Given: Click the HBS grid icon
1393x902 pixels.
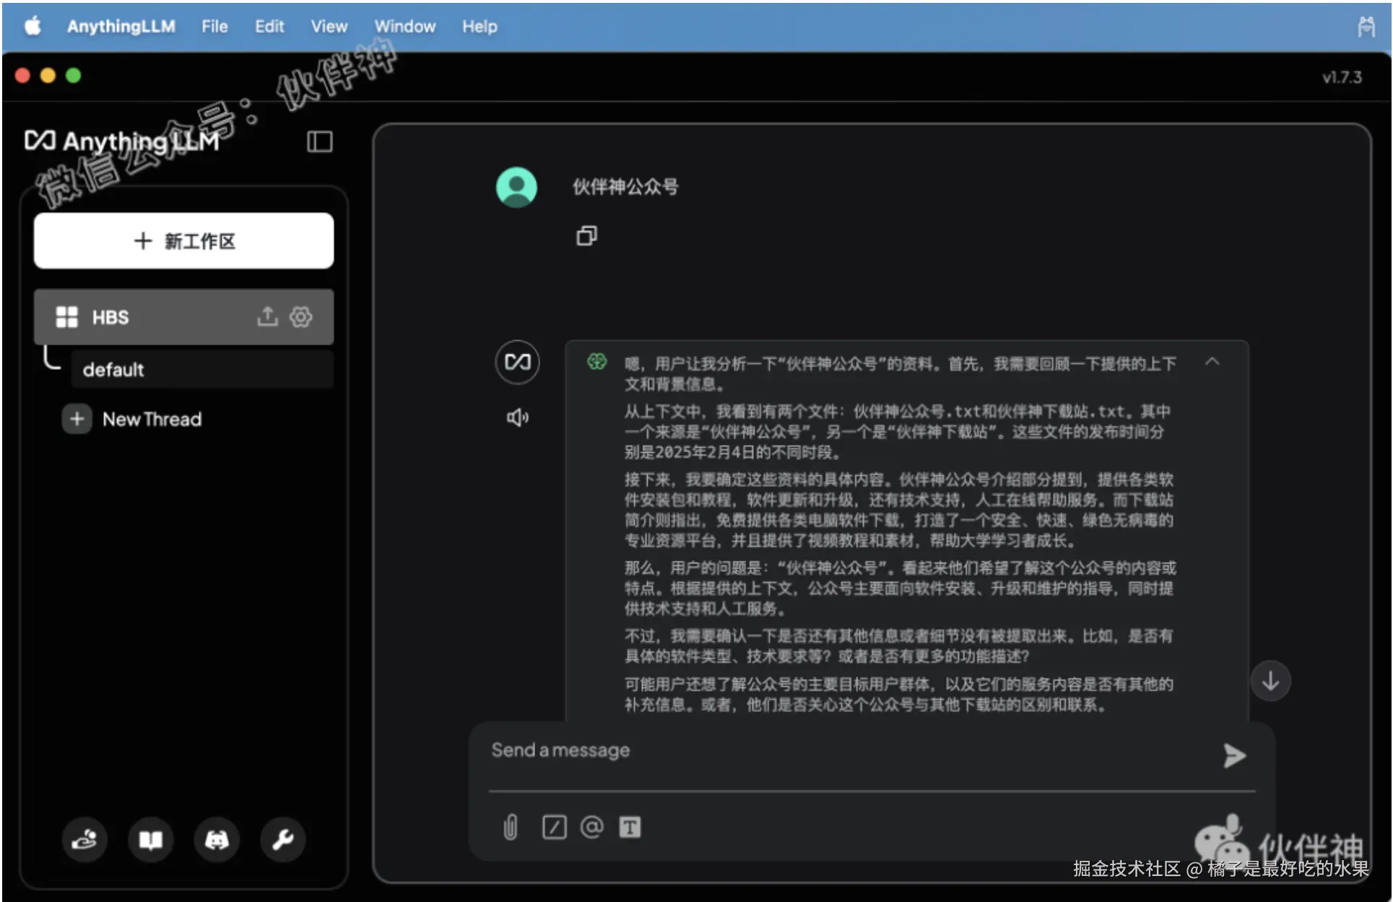Looking at the screenshot, I should tap(67, 317).
